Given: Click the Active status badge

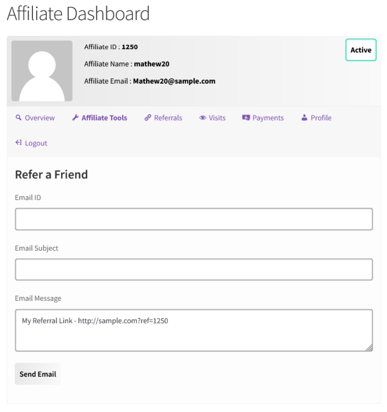Looking at the screenshot, I should tap(361, 50).
